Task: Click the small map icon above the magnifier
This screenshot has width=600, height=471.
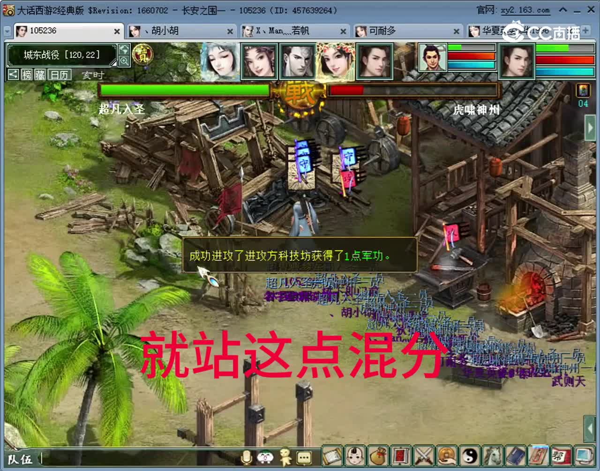Action: click(124, 49)
